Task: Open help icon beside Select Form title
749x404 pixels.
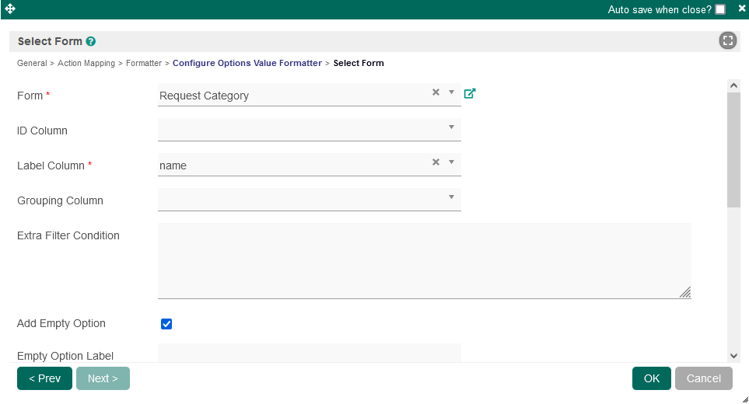Action: point(91,42)
